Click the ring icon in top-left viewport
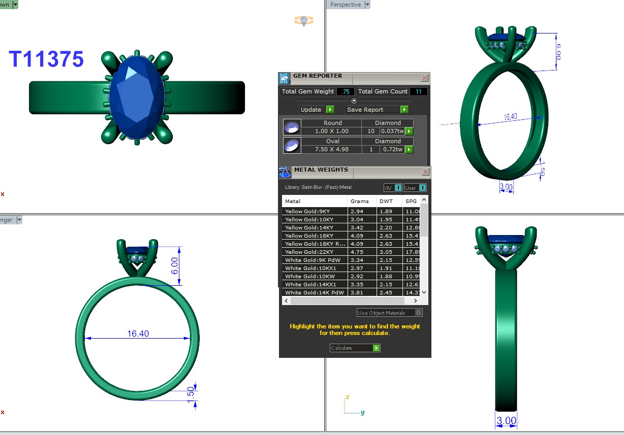624x435 pixels. pos(303,21)
